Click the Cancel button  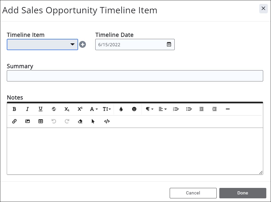[193, 193]
